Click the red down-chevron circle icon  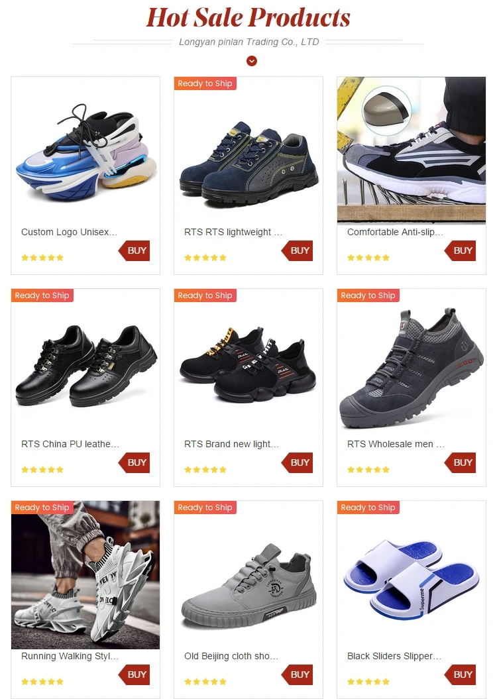point(252,61)
